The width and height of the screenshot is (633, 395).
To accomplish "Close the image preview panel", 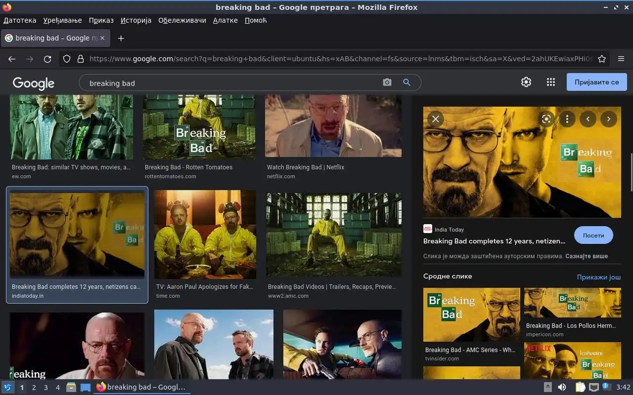I will [436, 119].
